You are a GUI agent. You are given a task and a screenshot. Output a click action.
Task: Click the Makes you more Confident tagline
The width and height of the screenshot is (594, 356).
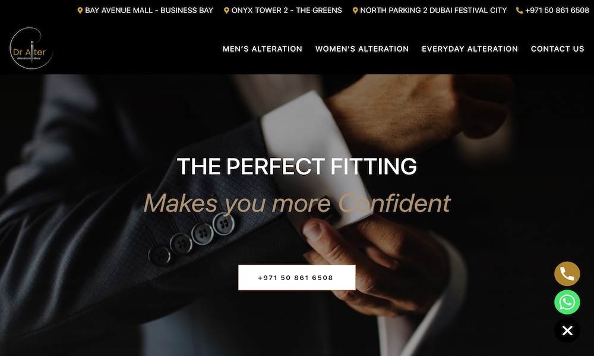[x=296, y=204]
